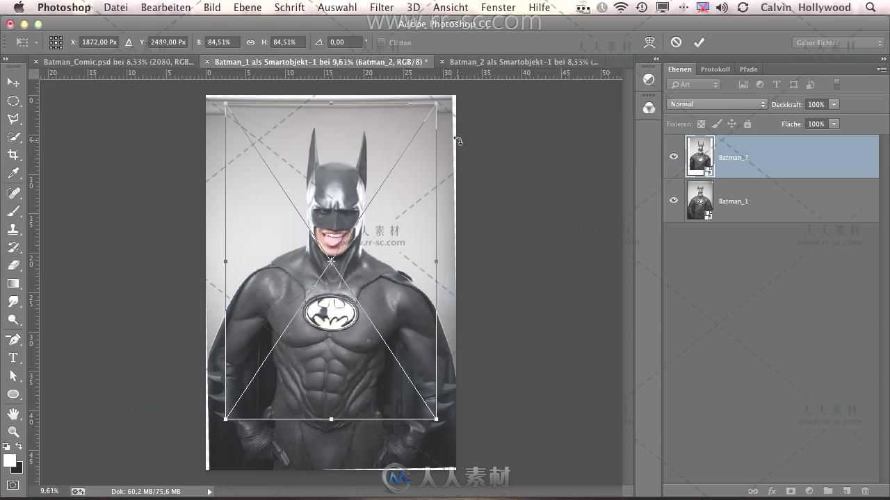Screen dimensions: 890x500
Task: Swap foreground and background colors
Action: point(19,447)
